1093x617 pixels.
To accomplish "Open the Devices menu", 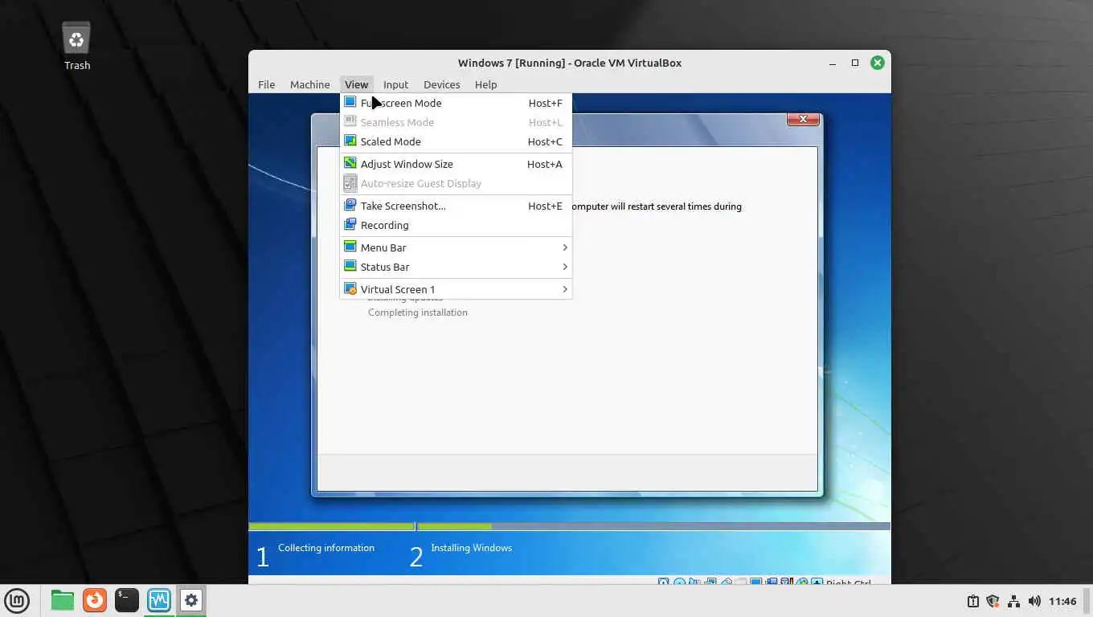I will 441,84.
